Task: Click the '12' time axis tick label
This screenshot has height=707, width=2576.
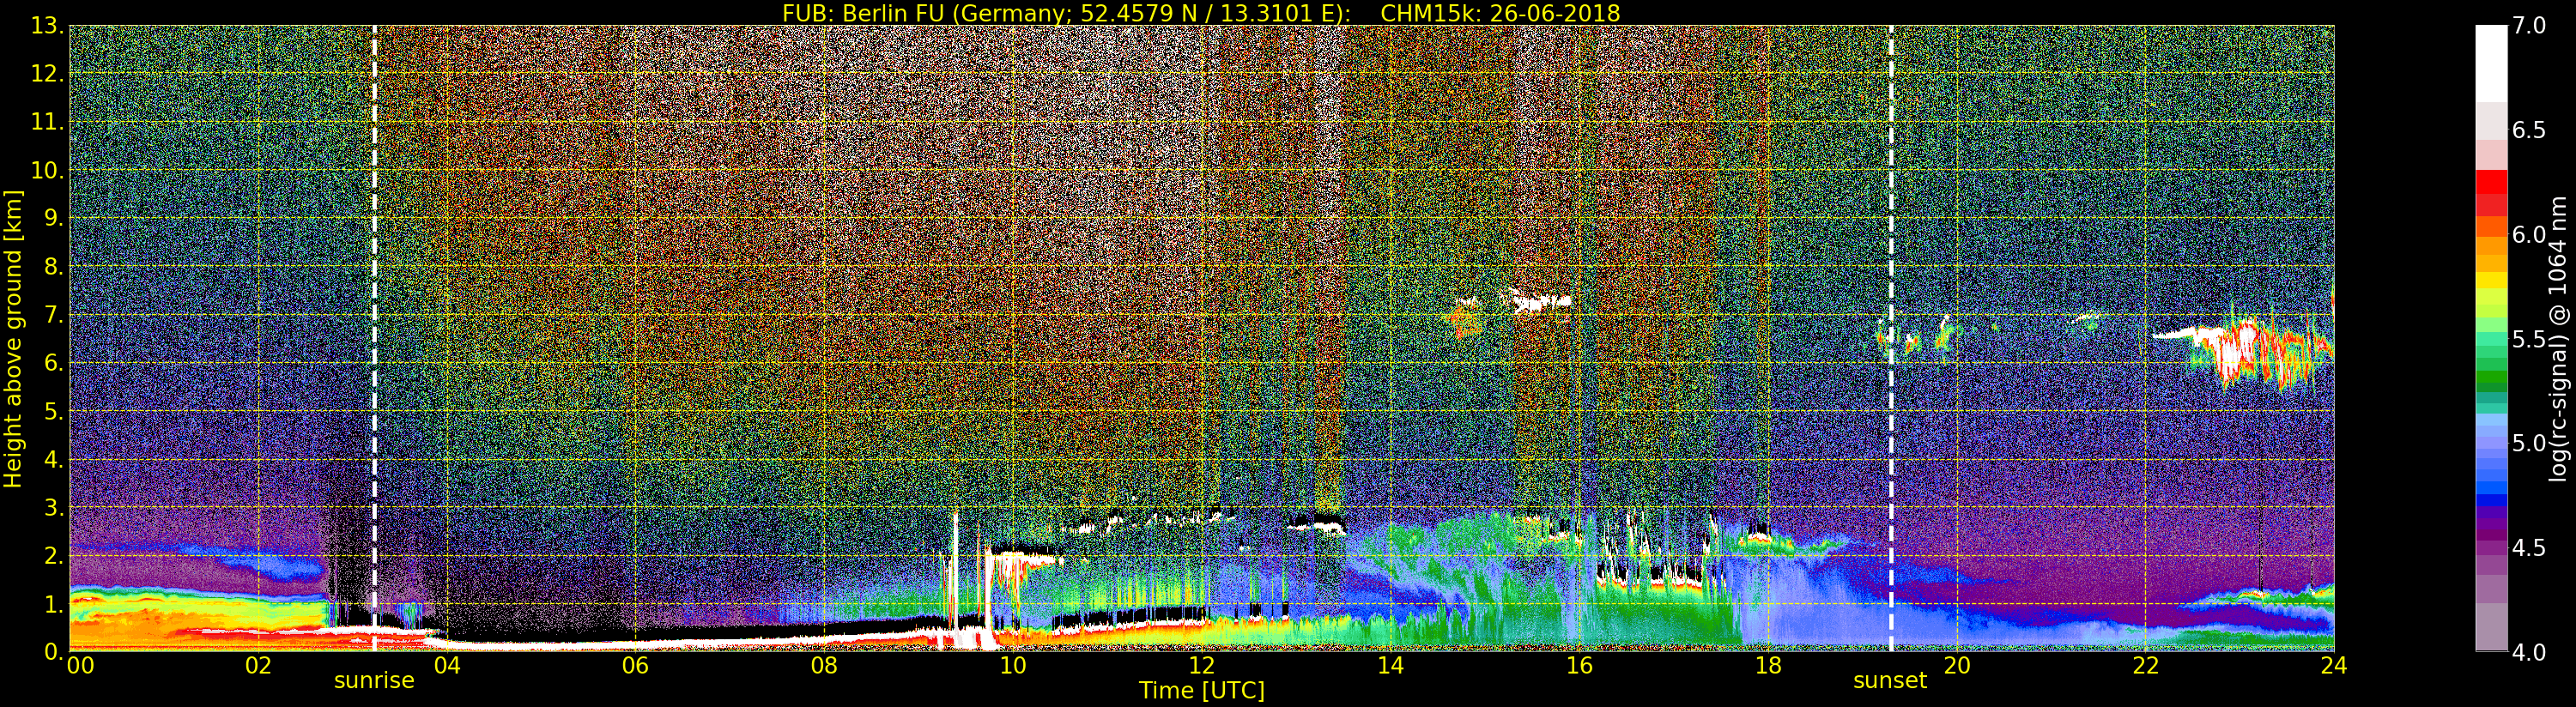Action: coord(1202,666)
